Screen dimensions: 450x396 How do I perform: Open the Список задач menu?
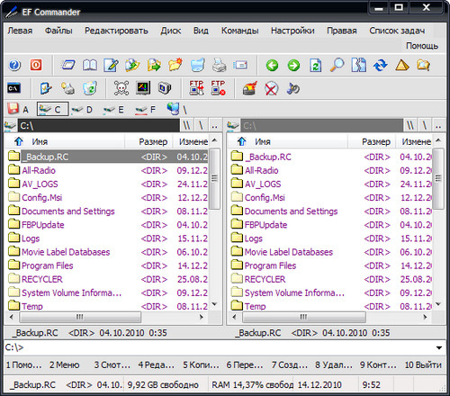(397, 31)
